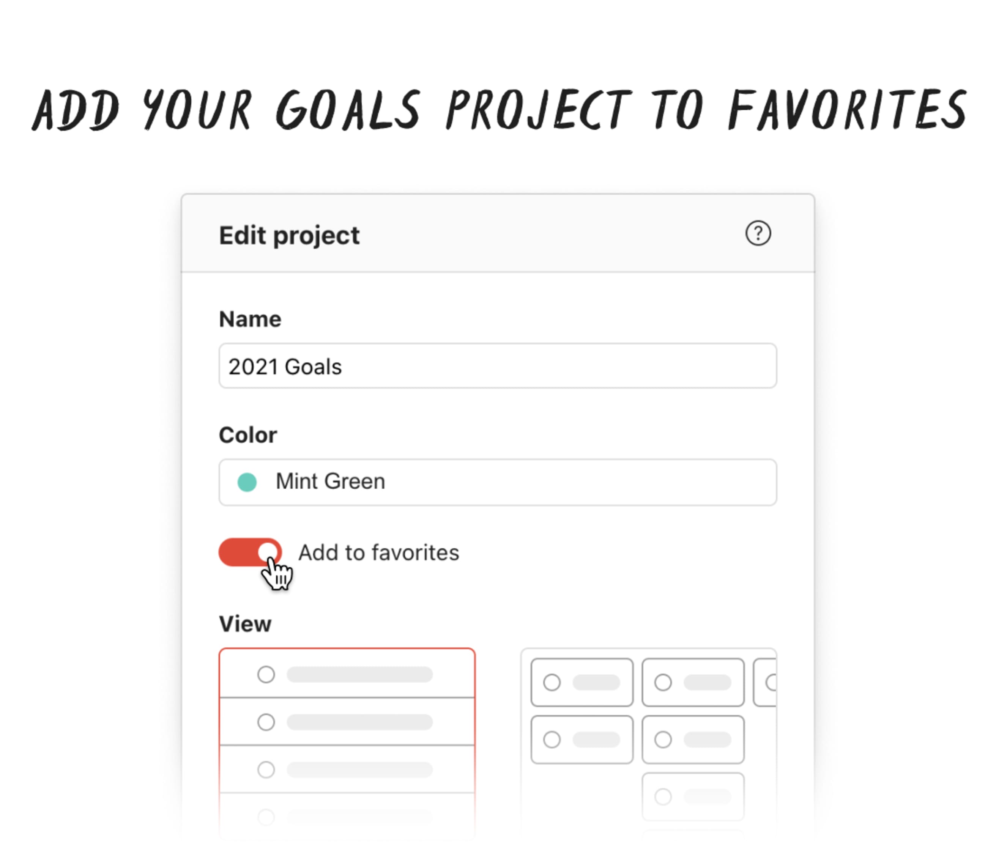Click the View section label
The width and height of the screenshot is (996, 853).
(x=245, y=623)
